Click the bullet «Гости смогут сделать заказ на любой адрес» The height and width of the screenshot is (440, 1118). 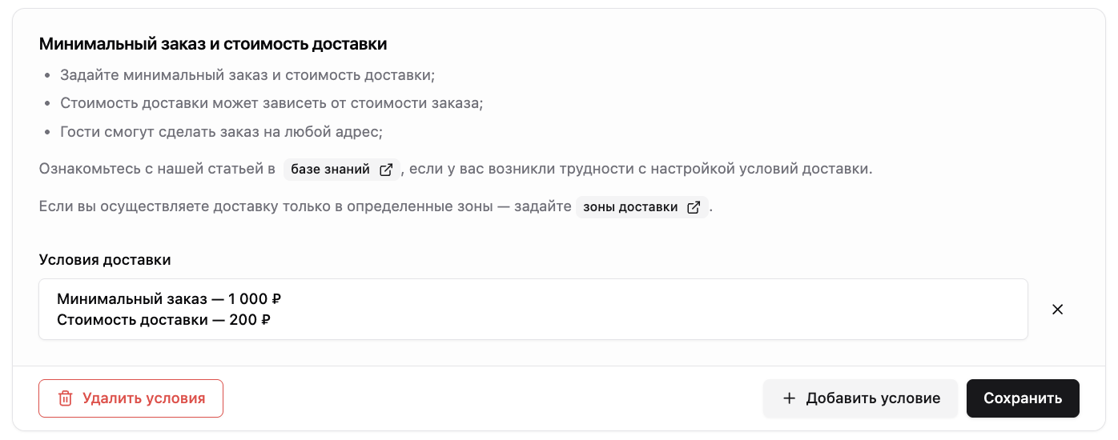[x=227, y=131]
